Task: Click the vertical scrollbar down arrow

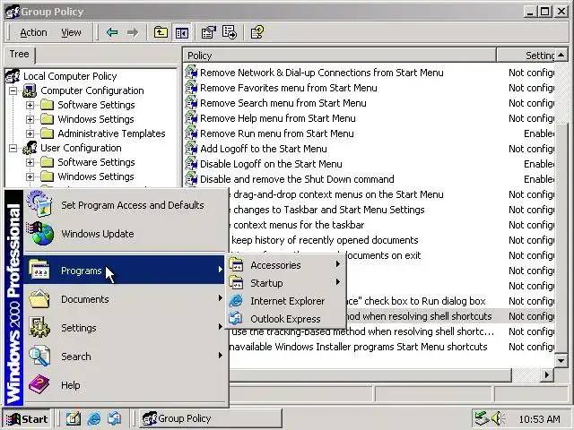Action: point(561,361)
